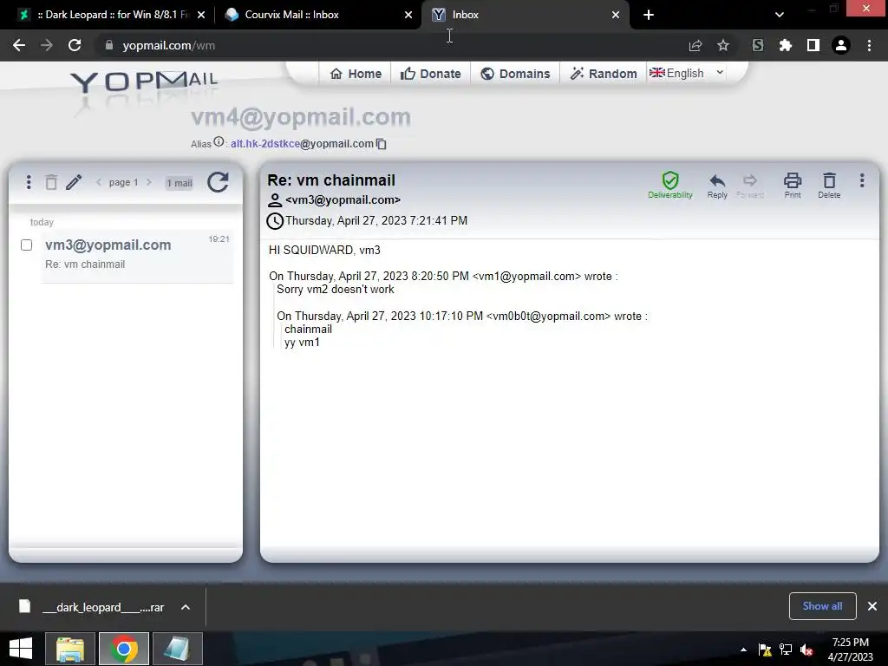The image size is (888, 666).
Task: Open the green S extension icon
Action: click(758, 45)
